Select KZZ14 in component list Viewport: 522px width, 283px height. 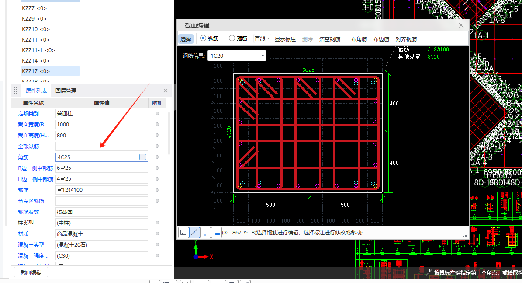[x=36, y=61]
